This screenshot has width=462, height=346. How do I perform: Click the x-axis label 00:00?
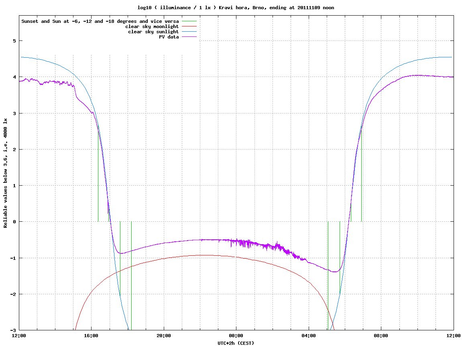coord(236,336)
